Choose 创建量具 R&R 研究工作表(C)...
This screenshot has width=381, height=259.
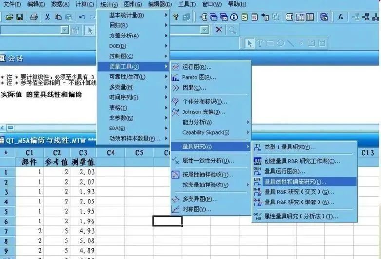[305, 161]
